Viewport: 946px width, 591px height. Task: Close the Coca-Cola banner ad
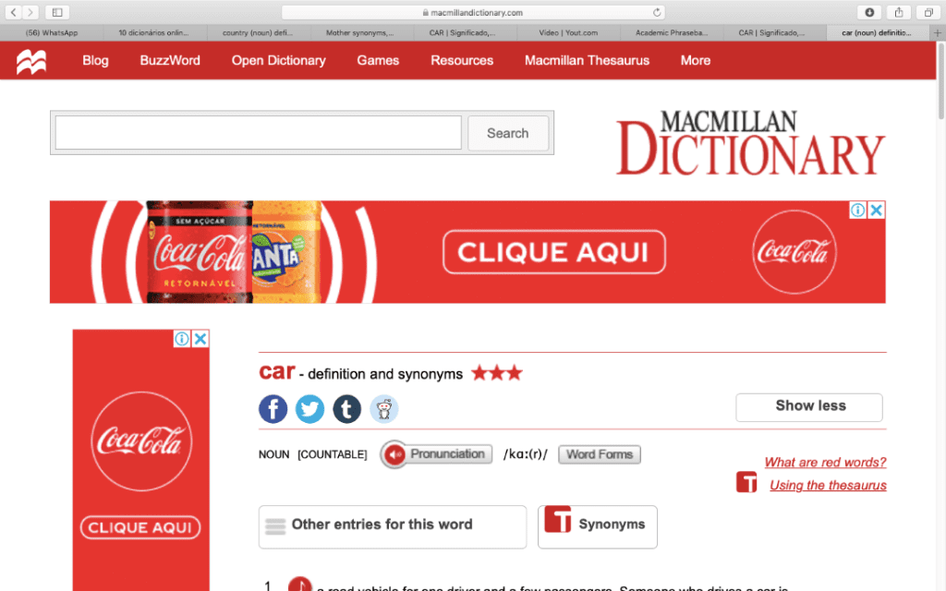coord(876,211)
